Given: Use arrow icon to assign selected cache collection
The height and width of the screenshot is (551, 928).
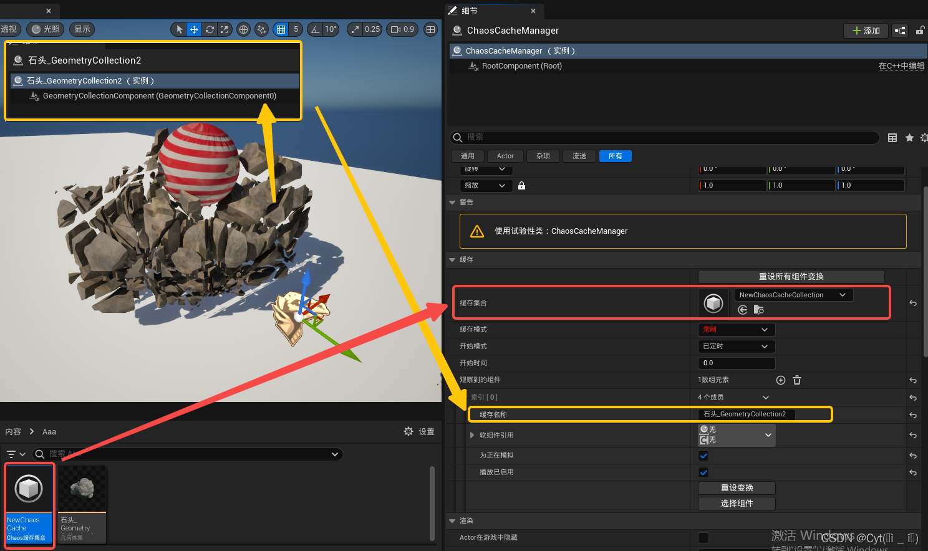Looking at the screenshot, I should click(x=742, y=309).
